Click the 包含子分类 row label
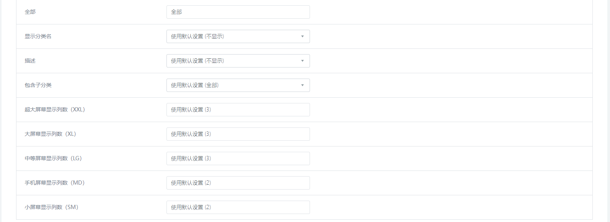Viewport: 610px width, 222px height. pos(38,85)
